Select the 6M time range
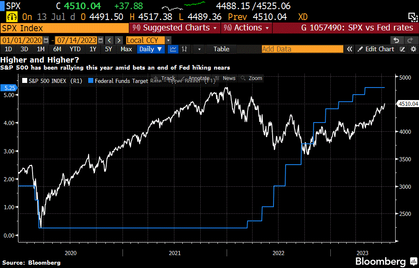This screenshot has width=419, height=268. coord(57,49)
